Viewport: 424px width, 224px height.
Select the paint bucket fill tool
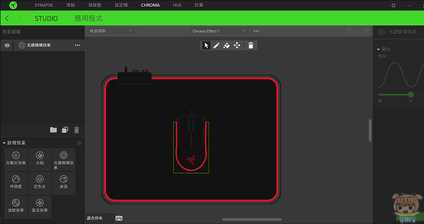tap(227, 45)
